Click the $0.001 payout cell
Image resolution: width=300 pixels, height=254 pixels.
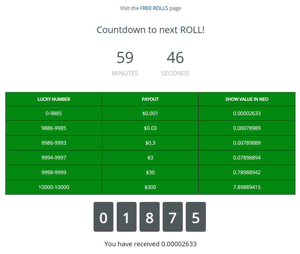click(150, 113)
